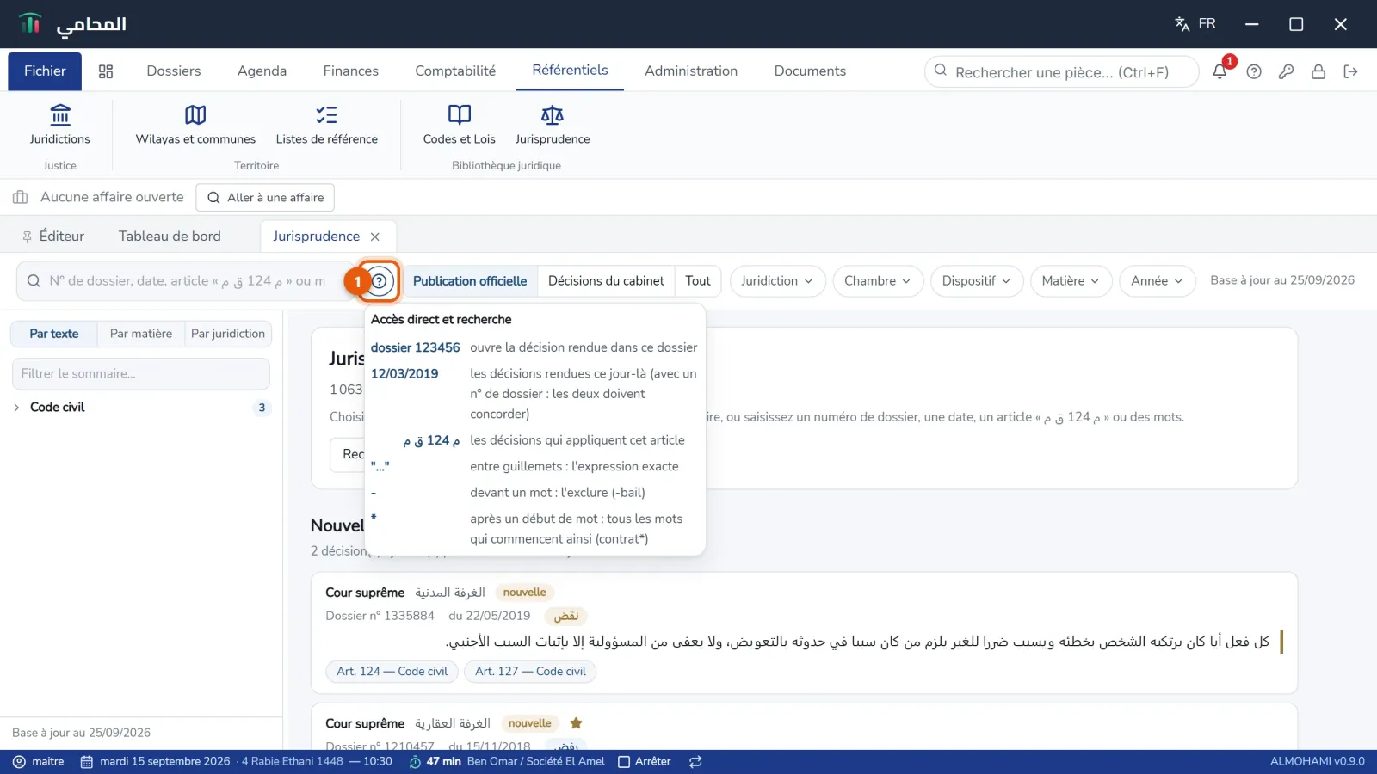Open the Dispositif dropdown
Screen dimensions: 1377x774
point(977,281)
